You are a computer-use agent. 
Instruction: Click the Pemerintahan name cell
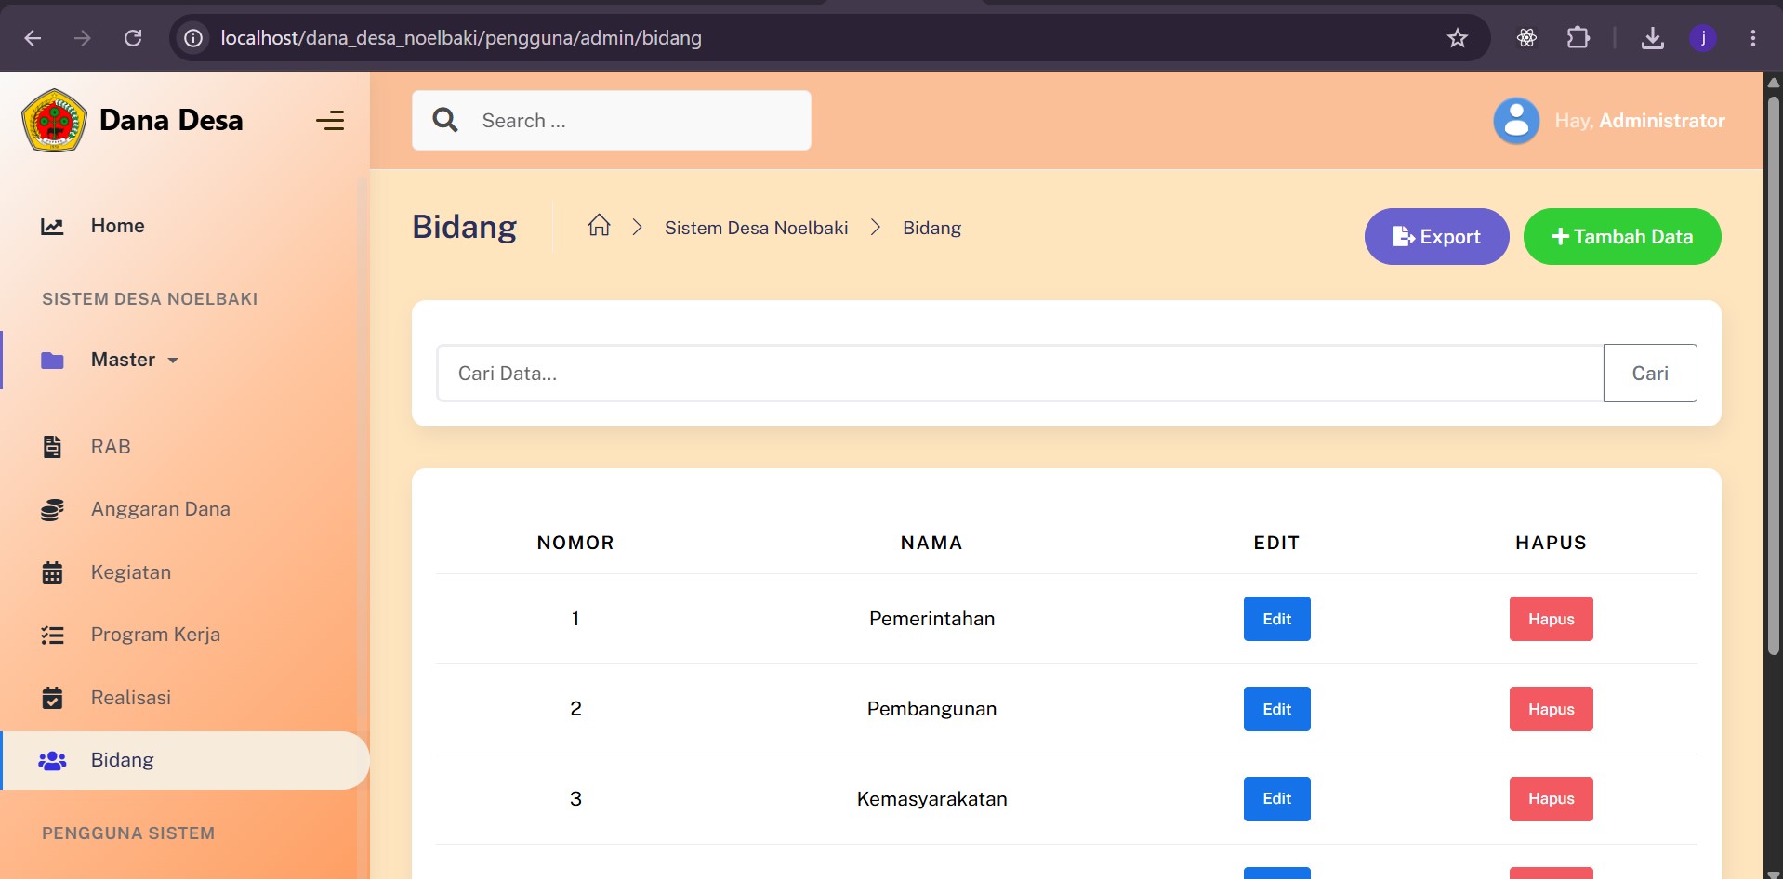931,619
